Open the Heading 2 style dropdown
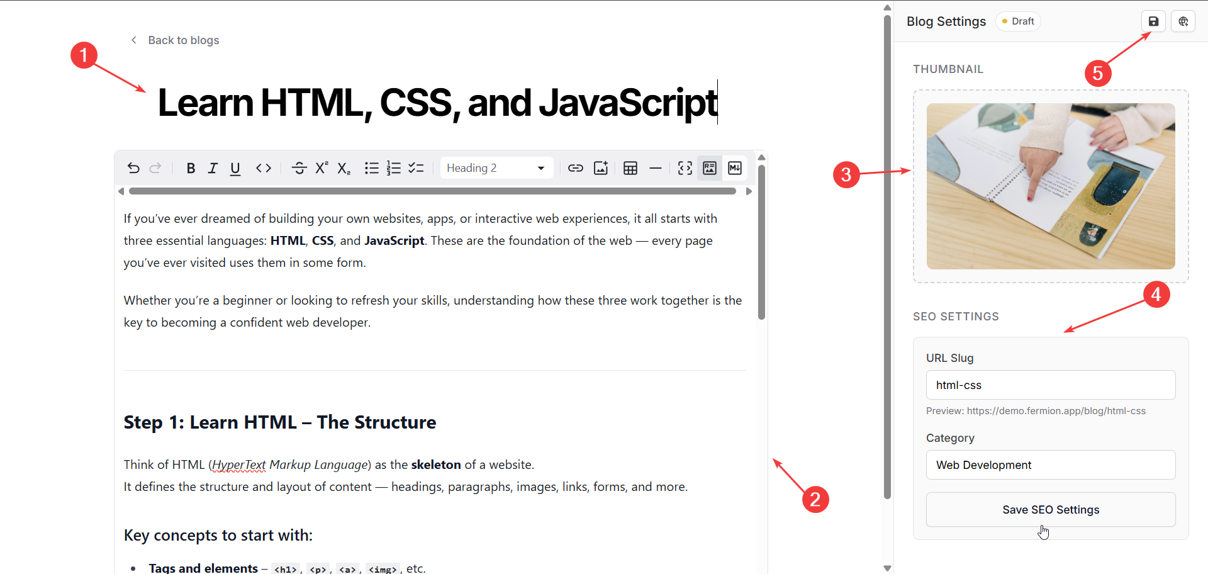Screen dimensions: 1208x574 tap(496, 168)
